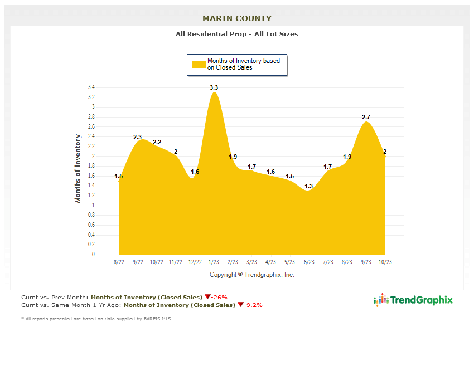
Task: Click the TrendGraphix logo bar-chart icon
Action: coord(380,300)
